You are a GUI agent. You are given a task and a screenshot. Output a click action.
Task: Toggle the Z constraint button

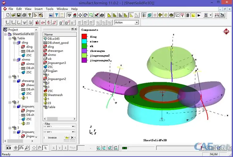[65, 148]
